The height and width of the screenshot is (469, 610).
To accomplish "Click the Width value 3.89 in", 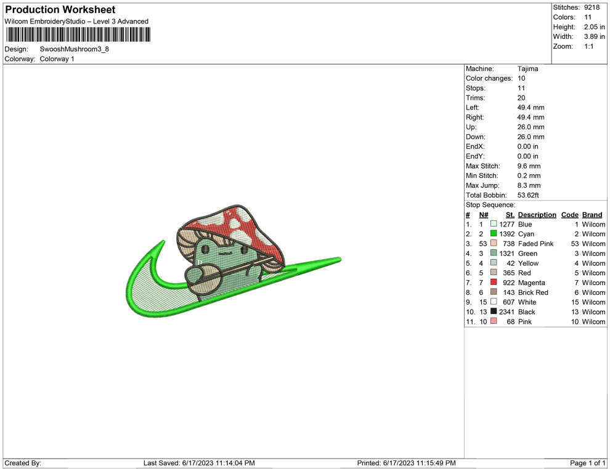I will (x=595, y=36).
